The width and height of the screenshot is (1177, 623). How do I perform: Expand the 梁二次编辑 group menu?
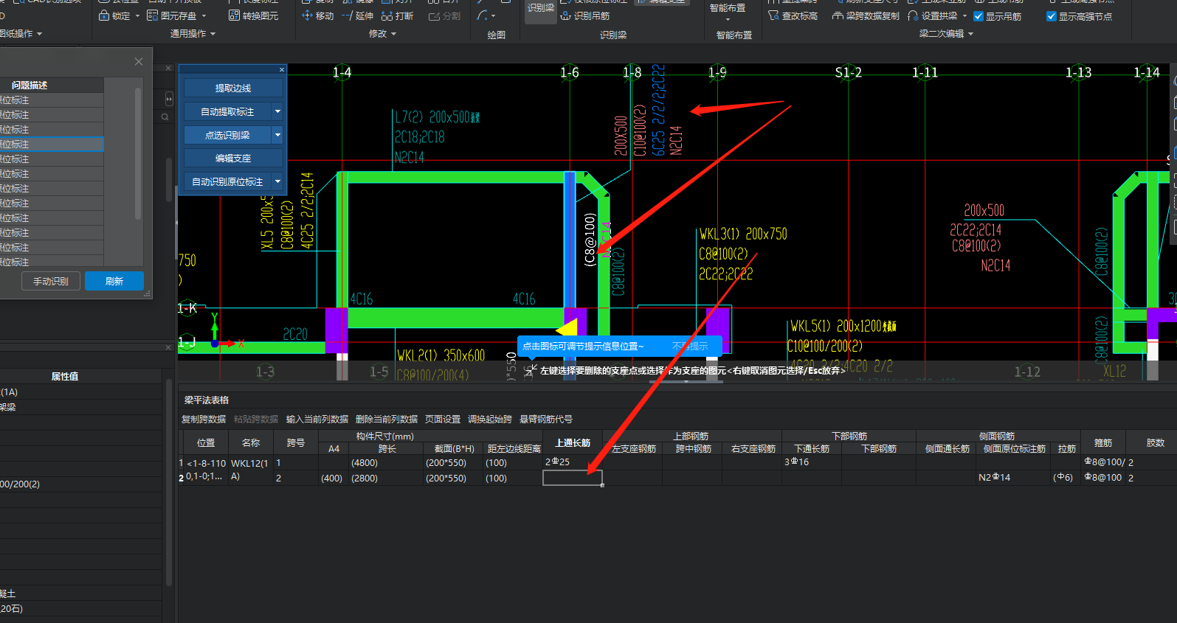(971, 34)
